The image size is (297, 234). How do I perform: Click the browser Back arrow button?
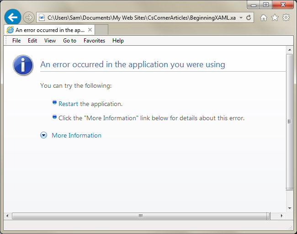click(13, 17)
